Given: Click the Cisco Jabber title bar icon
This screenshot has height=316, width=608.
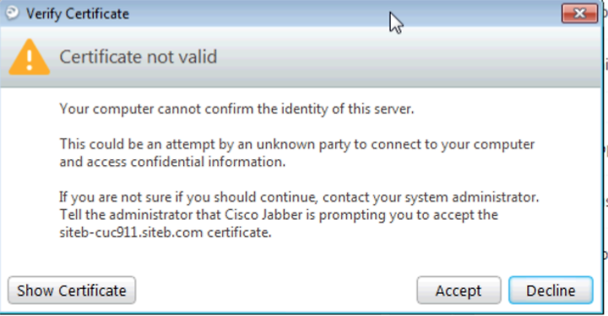Looking at the screenshot, I should (x=12, y=13).
